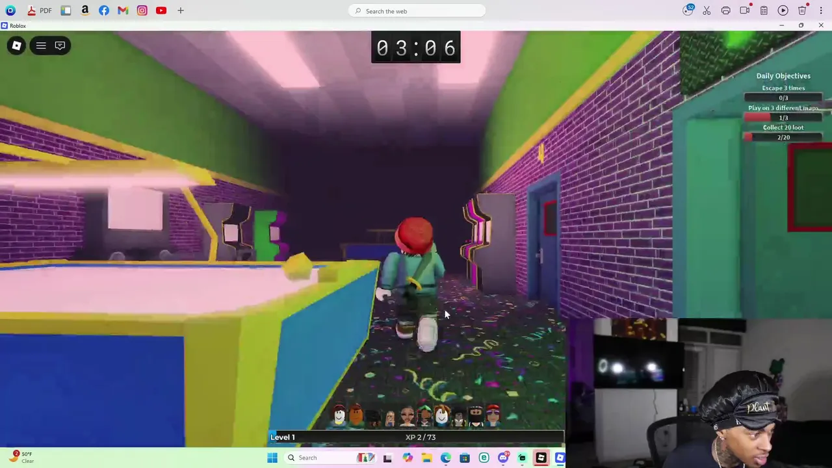
Task: Open Microsoft Edge from taskbar
Action: point(445,458)
